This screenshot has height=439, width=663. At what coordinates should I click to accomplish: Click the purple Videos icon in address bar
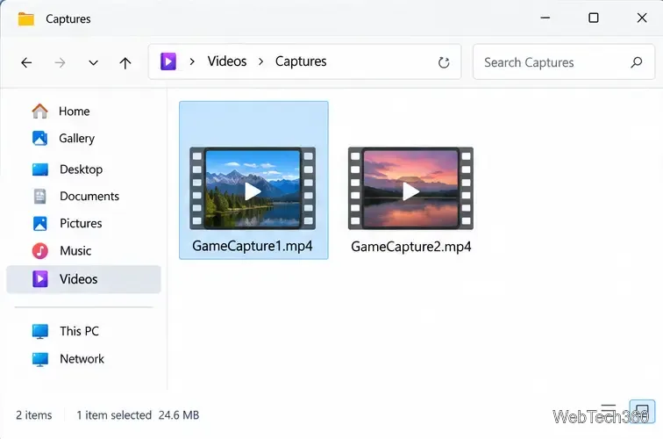(x=168, y=61)
